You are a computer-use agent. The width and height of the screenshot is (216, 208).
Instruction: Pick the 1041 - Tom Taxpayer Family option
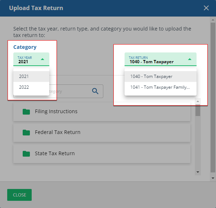pyautogui.click(x=160, y=87)
